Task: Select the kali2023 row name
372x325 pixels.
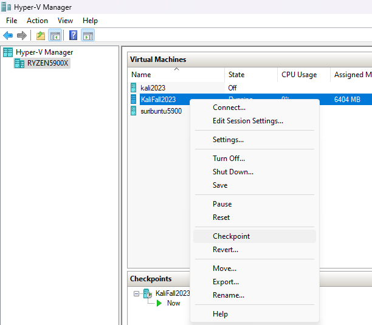Action: [x=153, y=88]
